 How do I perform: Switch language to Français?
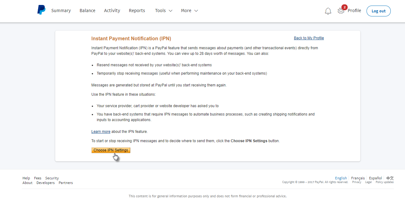(x=358, y=178)
